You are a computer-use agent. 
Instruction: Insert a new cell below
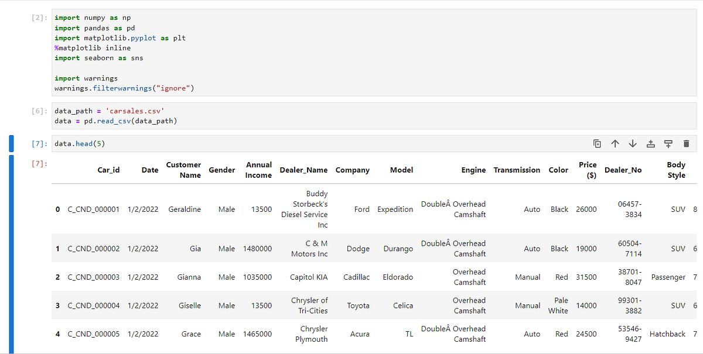tap(667, 143)
